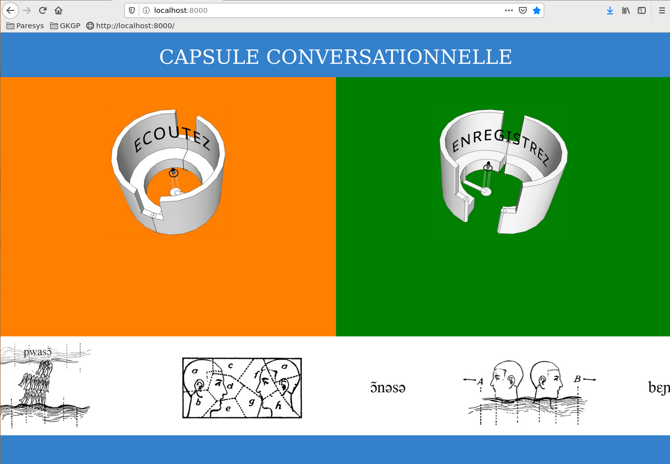Image resolution: width=670 pixels, height=464 pixels.
Task: Open the downloads panel
Action: tap(610, 10)
